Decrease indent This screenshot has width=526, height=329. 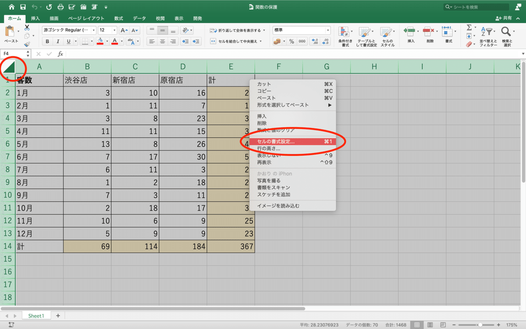pos(185,41)
